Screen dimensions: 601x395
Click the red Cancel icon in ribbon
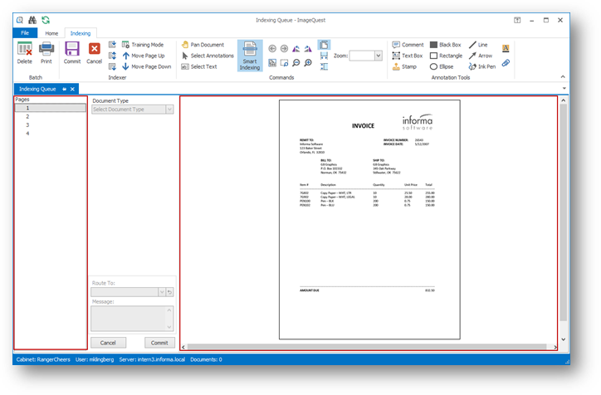(95, 53)
